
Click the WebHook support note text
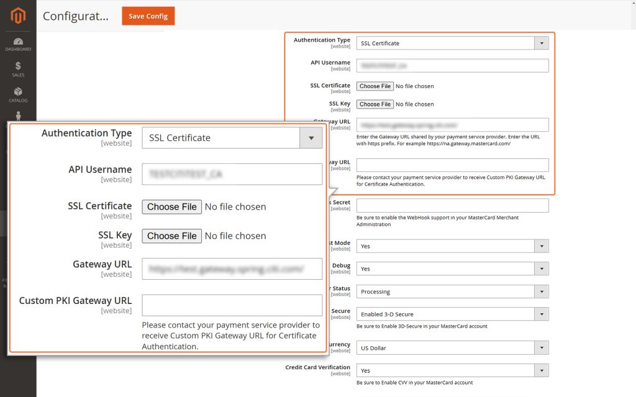pos(437,221)
